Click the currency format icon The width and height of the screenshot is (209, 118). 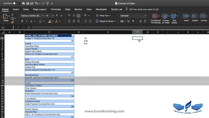[122, 21]
